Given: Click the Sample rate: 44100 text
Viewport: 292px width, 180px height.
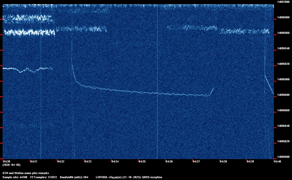Looking at the screenshot, I should tap(15, 177).
